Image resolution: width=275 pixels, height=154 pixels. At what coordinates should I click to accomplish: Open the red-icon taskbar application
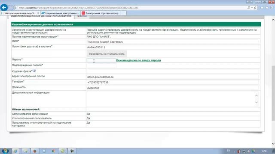click(34, 151)
